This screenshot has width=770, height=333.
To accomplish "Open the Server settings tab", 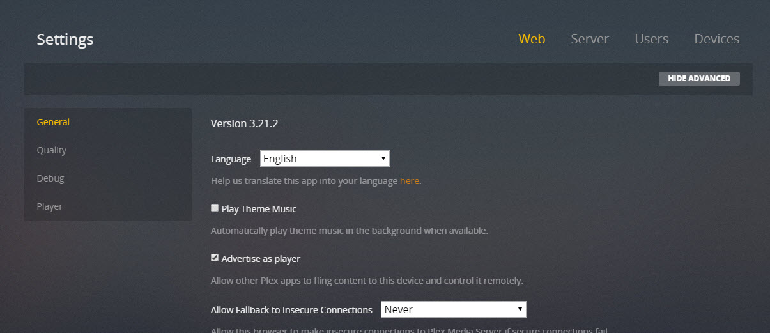I will [x=589, y=39].
